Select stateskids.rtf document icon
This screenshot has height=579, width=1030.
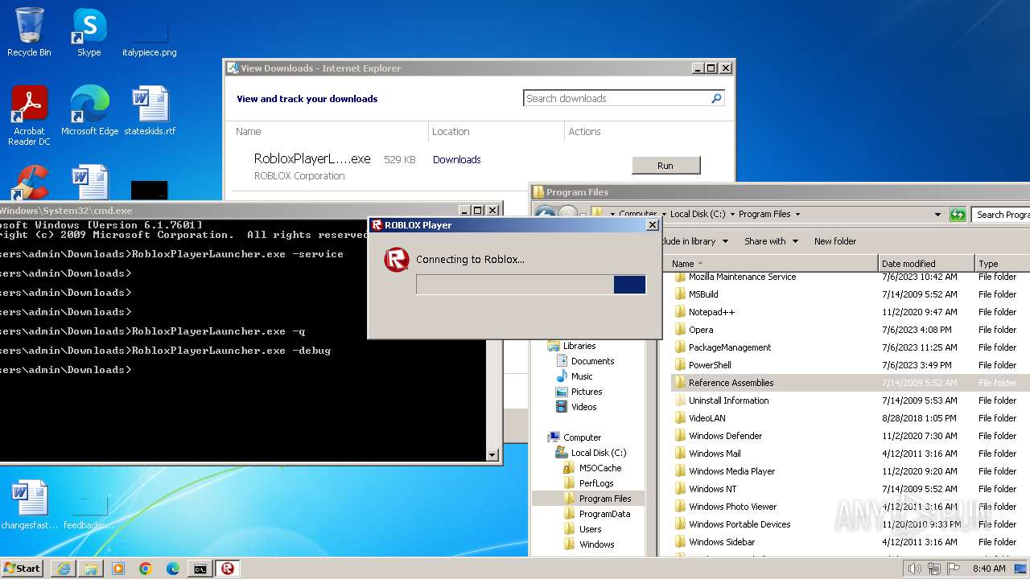pyautogui.click(x=150, y=111)
